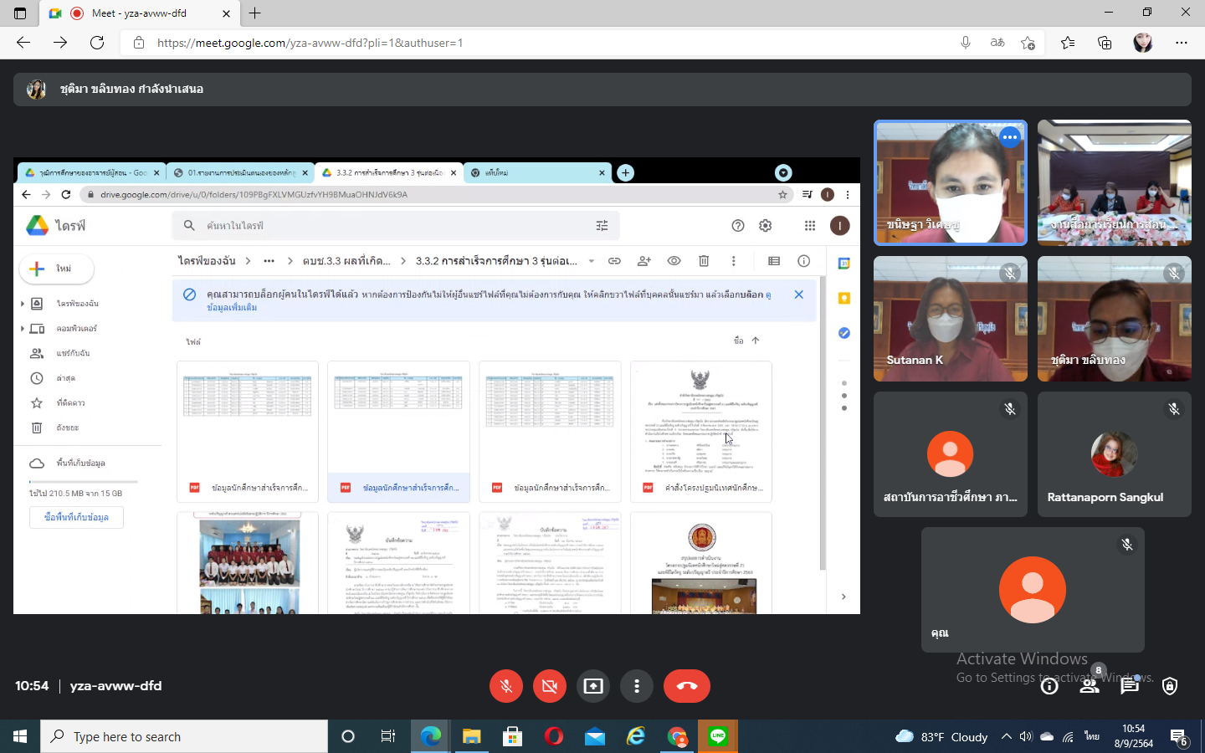Select the Meet - yza-avww-dfd tab

point(138,13)
